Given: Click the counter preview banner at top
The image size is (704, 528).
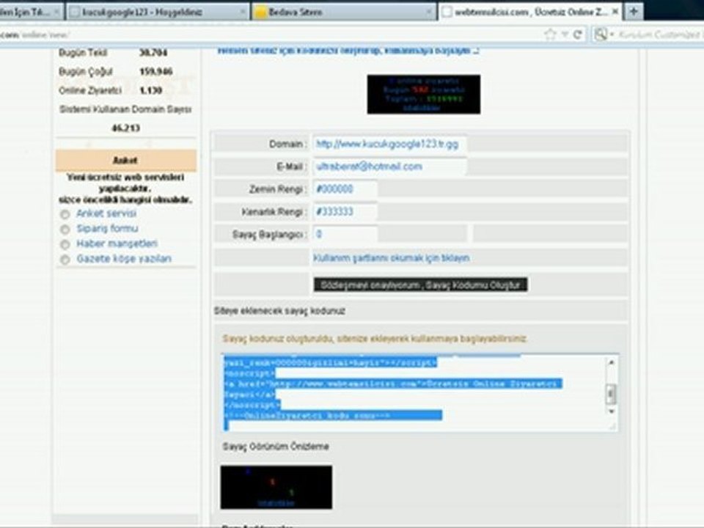Looking at the screenshot, I should pos(423,95).
